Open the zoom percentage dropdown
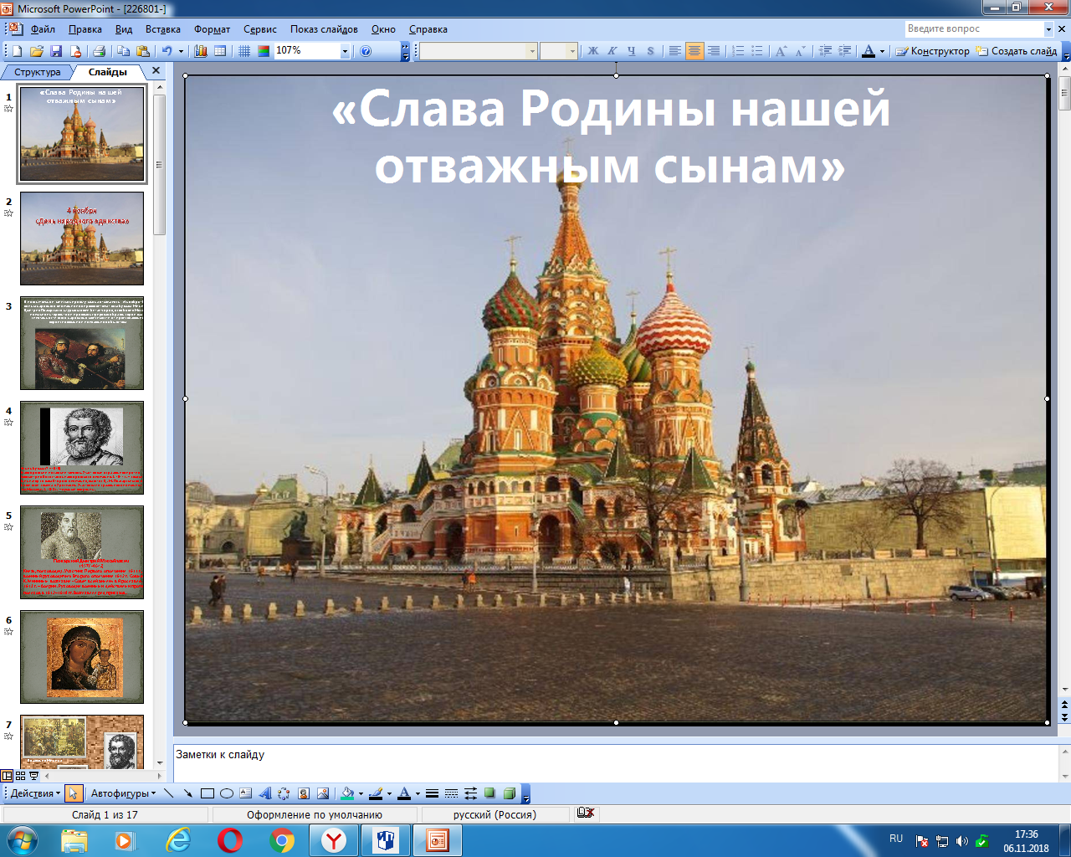Screen dimensions: 1071x857 click(344, 51)
